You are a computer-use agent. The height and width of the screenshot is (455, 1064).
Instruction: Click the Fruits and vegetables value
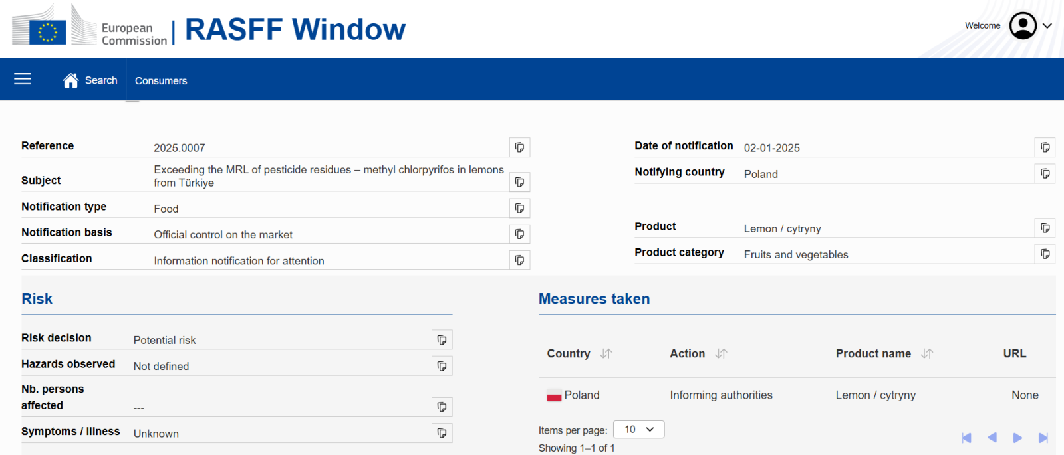pos(796,255)
